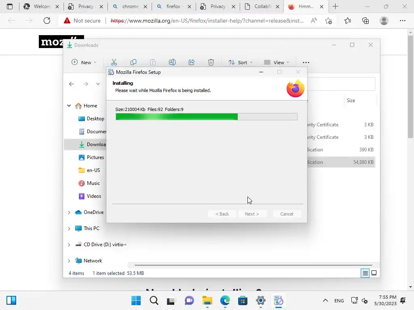The image size is (414, 310).
Task: Open a new browser tab
Action: click(x=335, y=6)
